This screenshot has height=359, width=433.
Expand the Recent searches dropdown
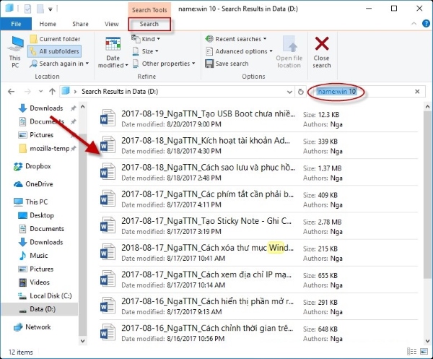tap(235, 39)
